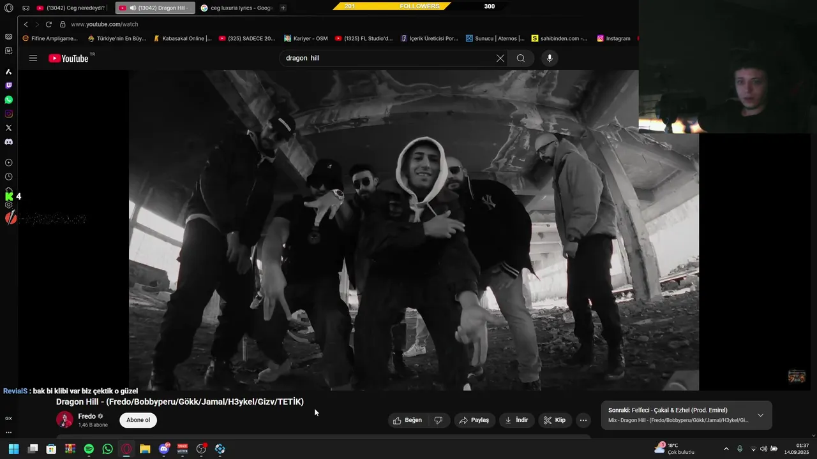Open the Fredo channel name link
The width and height of the screenshot is (817, 459).
87,416
